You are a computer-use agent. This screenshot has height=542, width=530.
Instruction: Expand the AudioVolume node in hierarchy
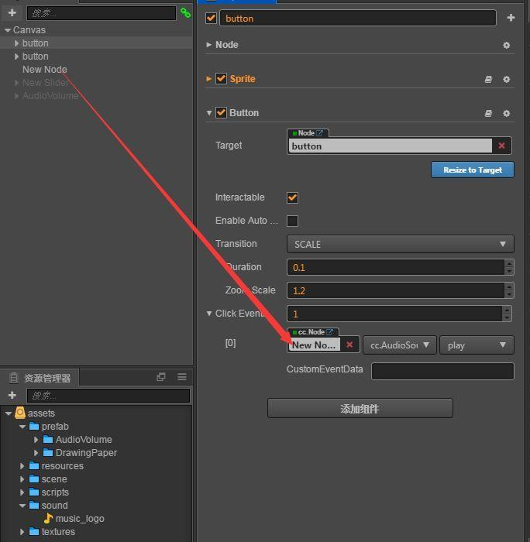[x=16, y=96]
